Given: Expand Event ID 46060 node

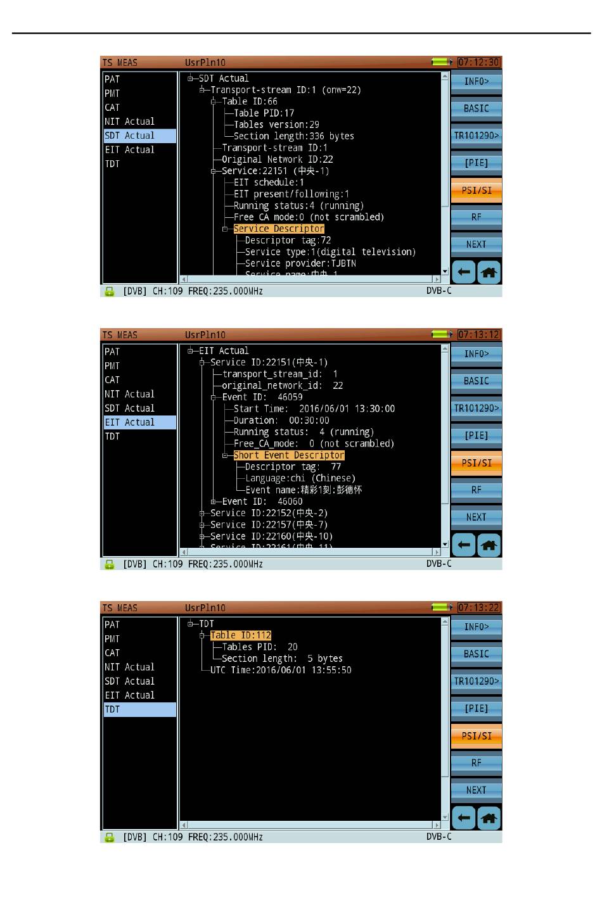Looking at the screenshot, I should click(x=214, y=502).
